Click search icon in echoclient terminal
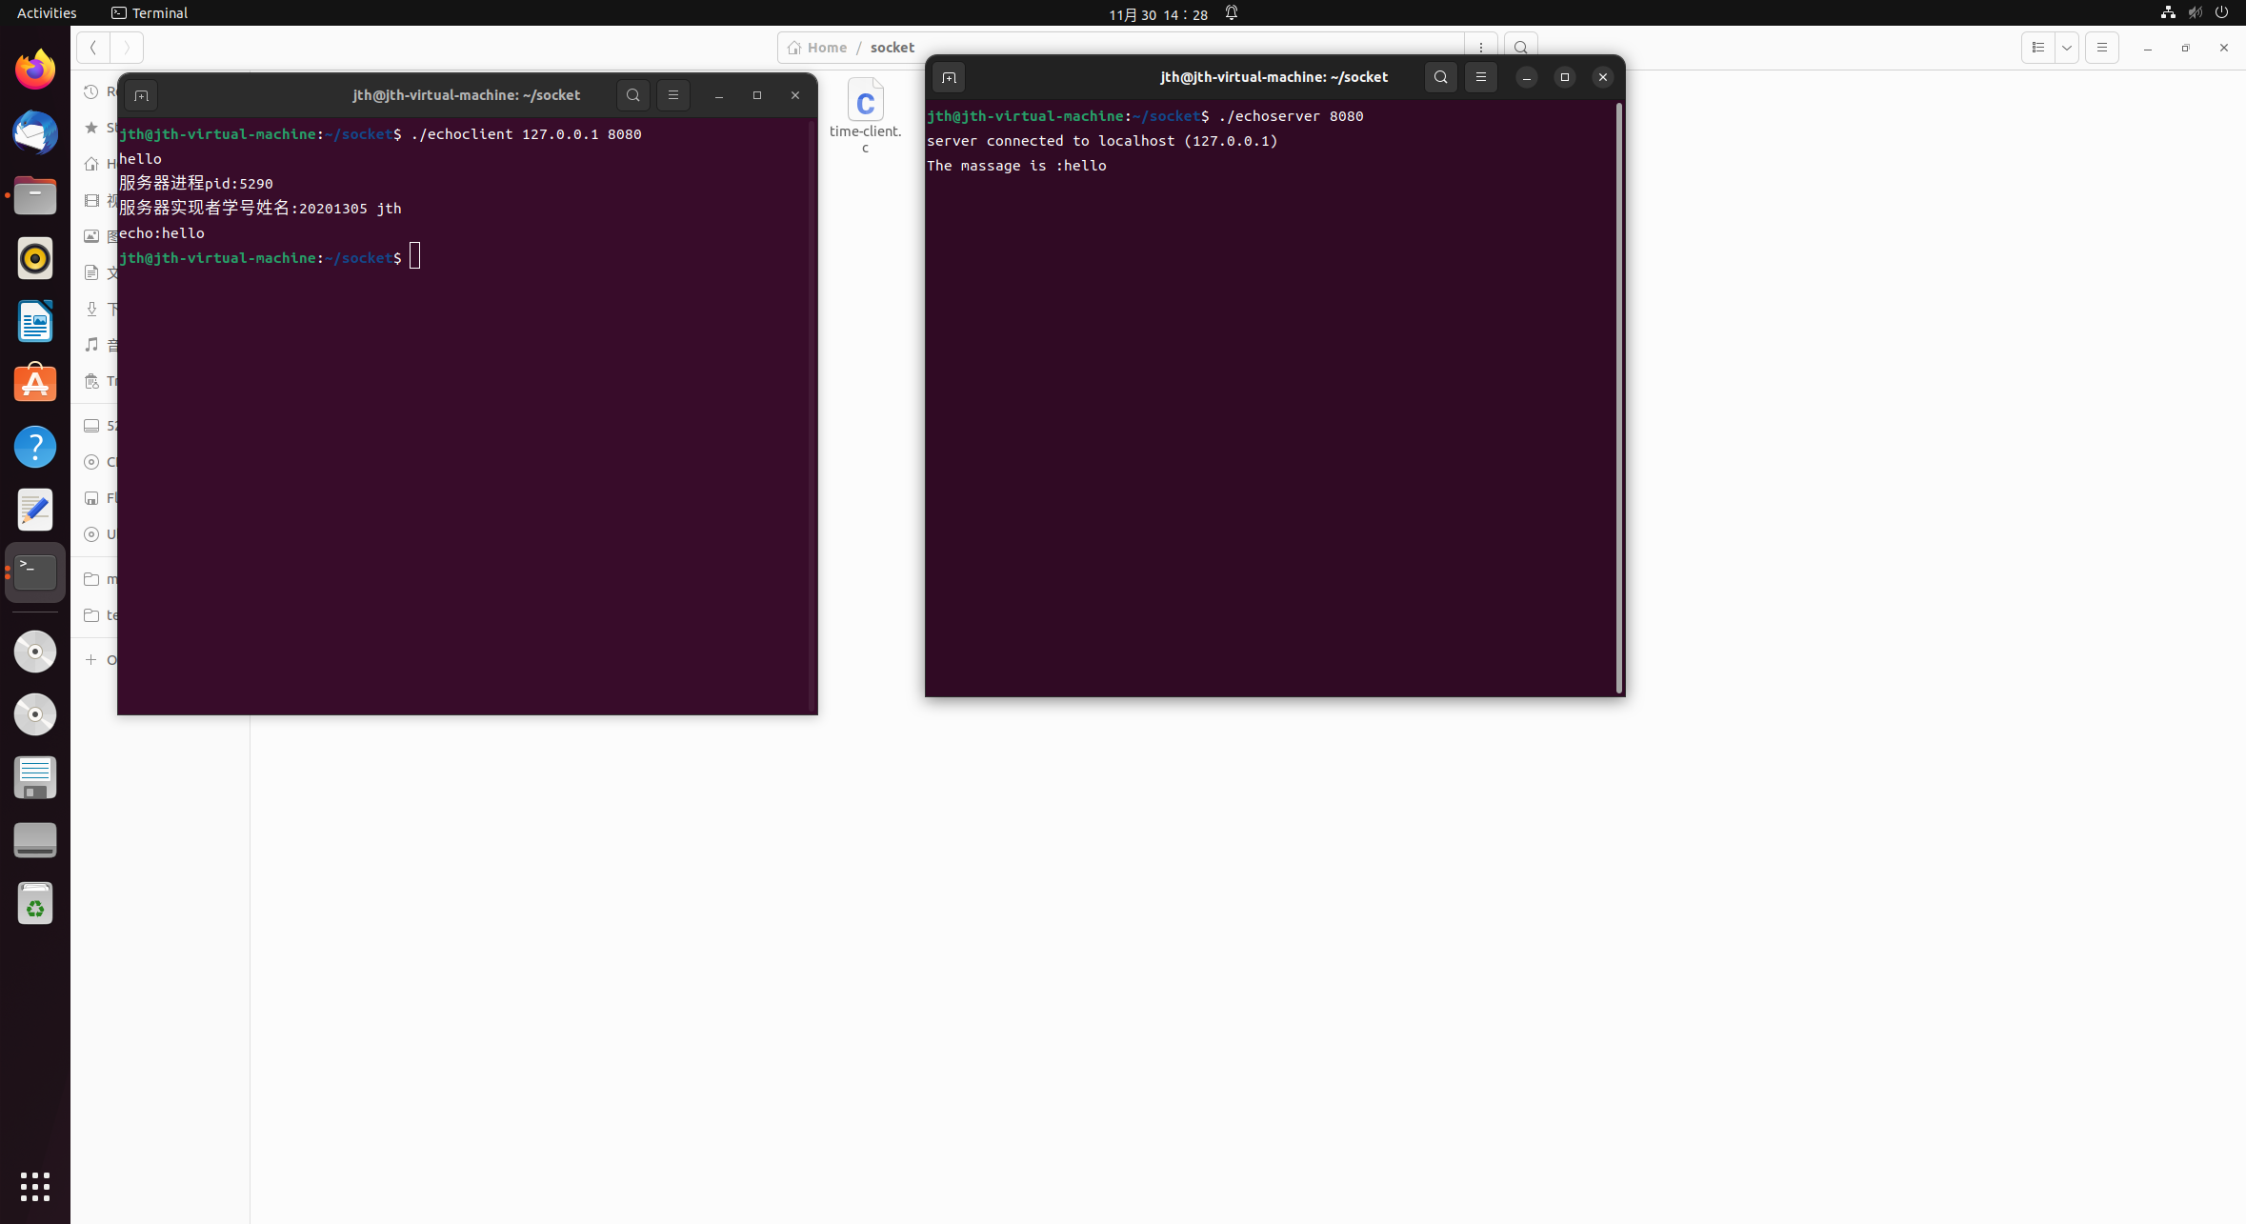Image resolution: width=2246 pixels, height=1224 pixels. tap(632, 95)
